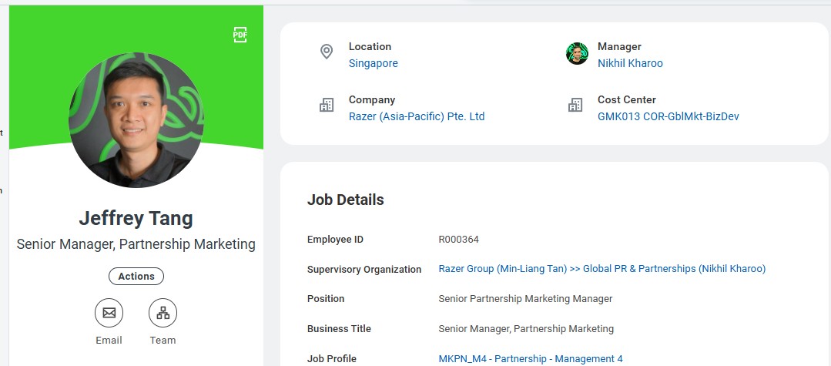Click the Cost Center building icon

click(575, 105)
